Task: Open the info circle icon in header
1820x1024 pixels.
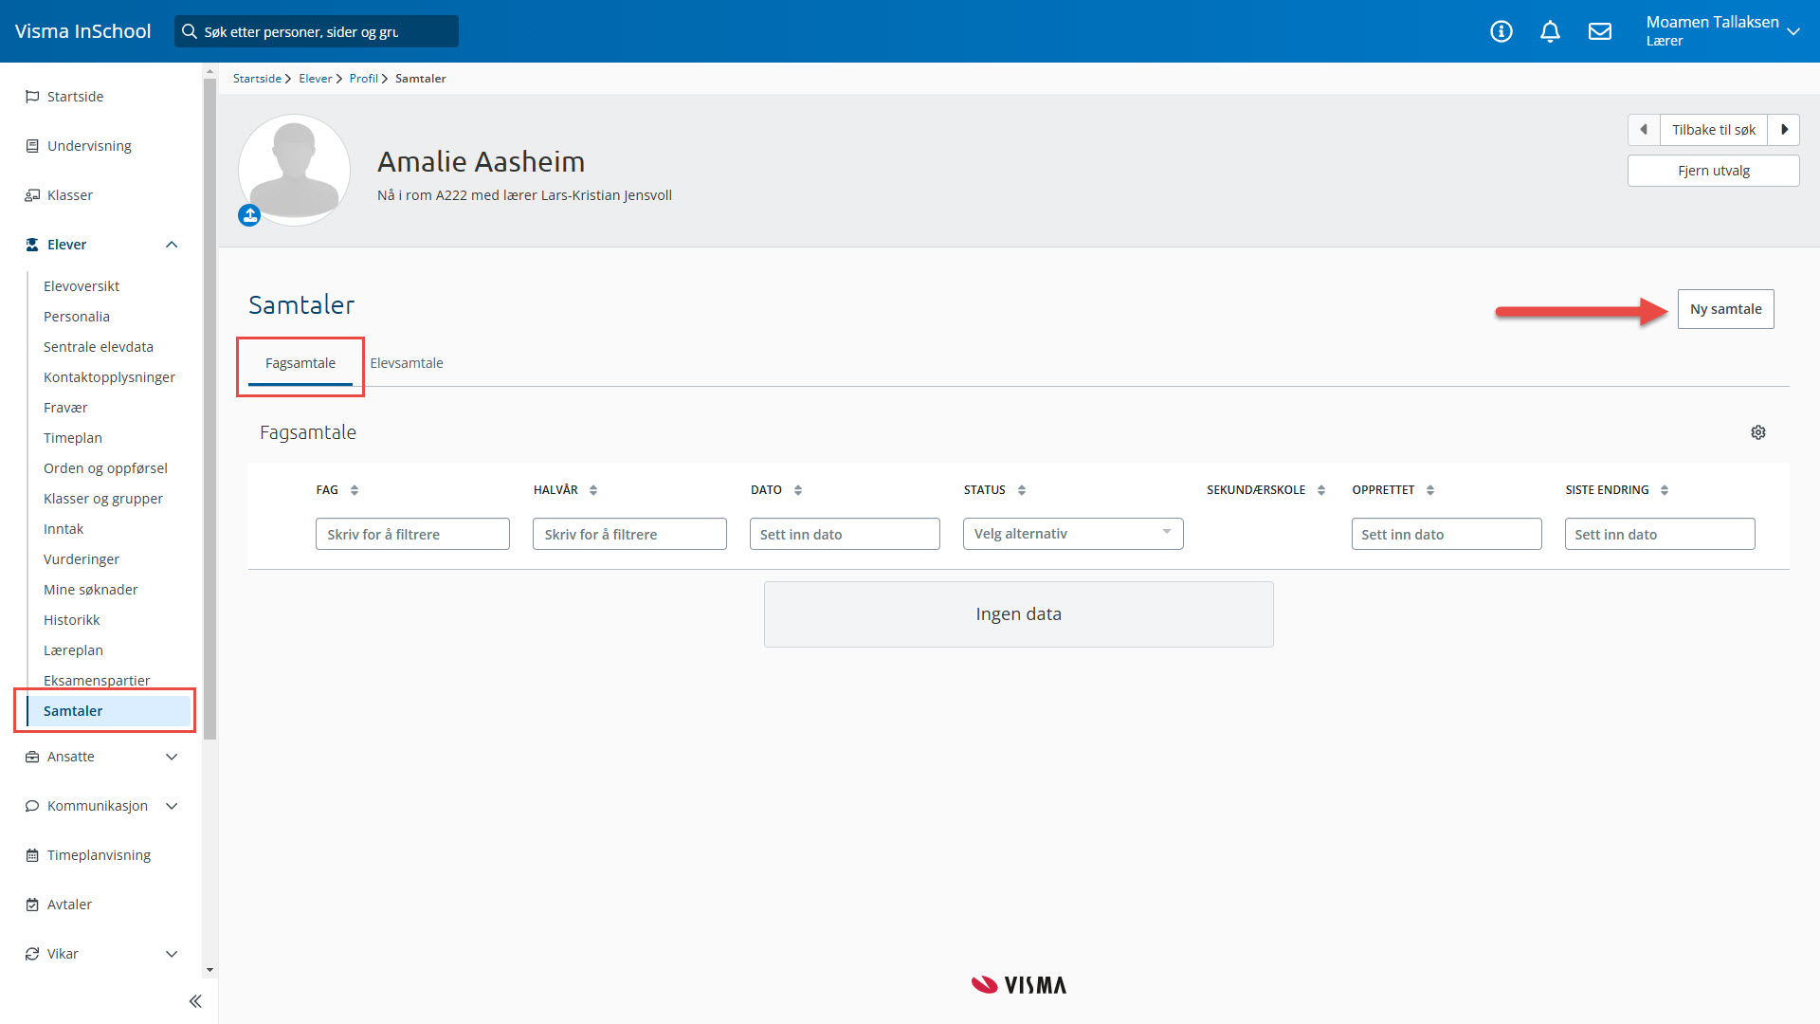Action: pyautogui.click(x=1501, y=31)
